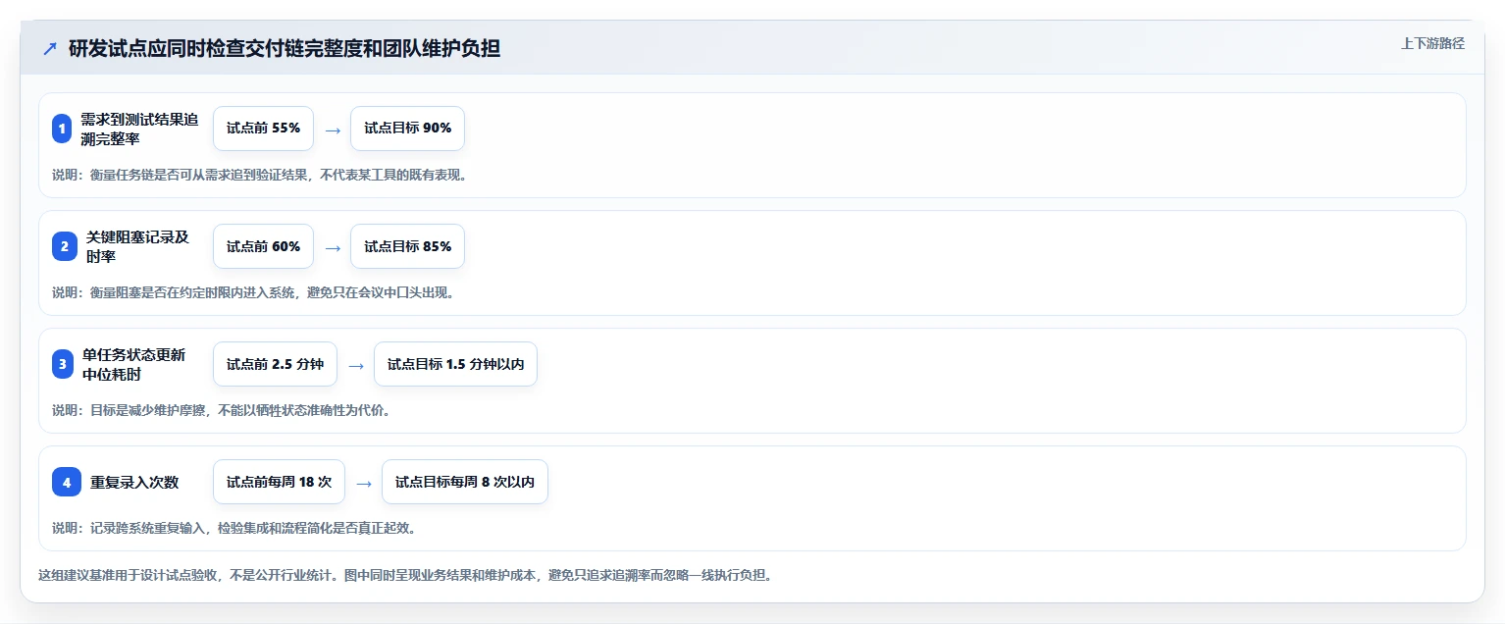Click the 试点目标 85% chip
The image size is (1505, 624).
407,246
